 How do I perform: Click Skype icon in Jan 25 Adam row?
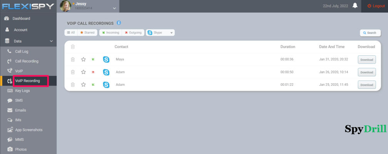click(106, 85)
